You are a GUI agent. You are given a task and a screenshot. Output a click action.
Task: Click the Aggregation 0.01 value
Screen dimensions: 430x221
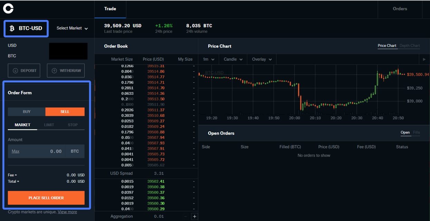(x=159, y=217)
